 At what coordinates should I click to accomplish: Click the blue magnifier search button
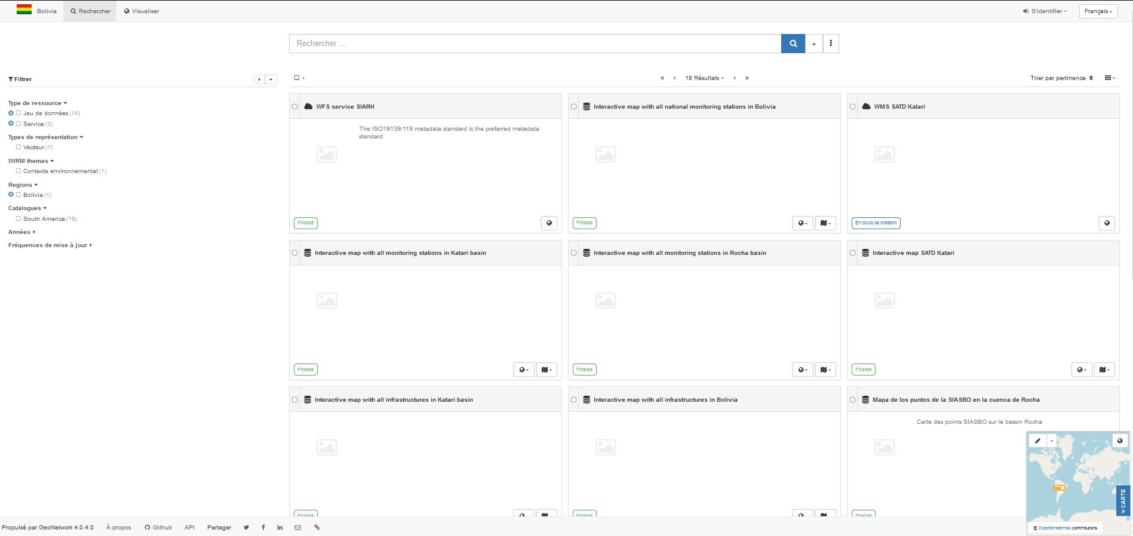tap(793, 44)
